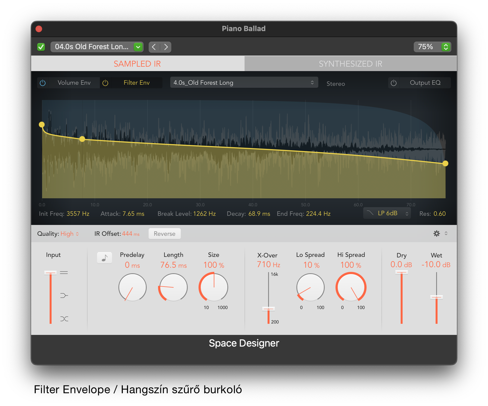Screen dimensions: 488x406
Task: Click the Hi Spread knob
Action: click(351, 287)
